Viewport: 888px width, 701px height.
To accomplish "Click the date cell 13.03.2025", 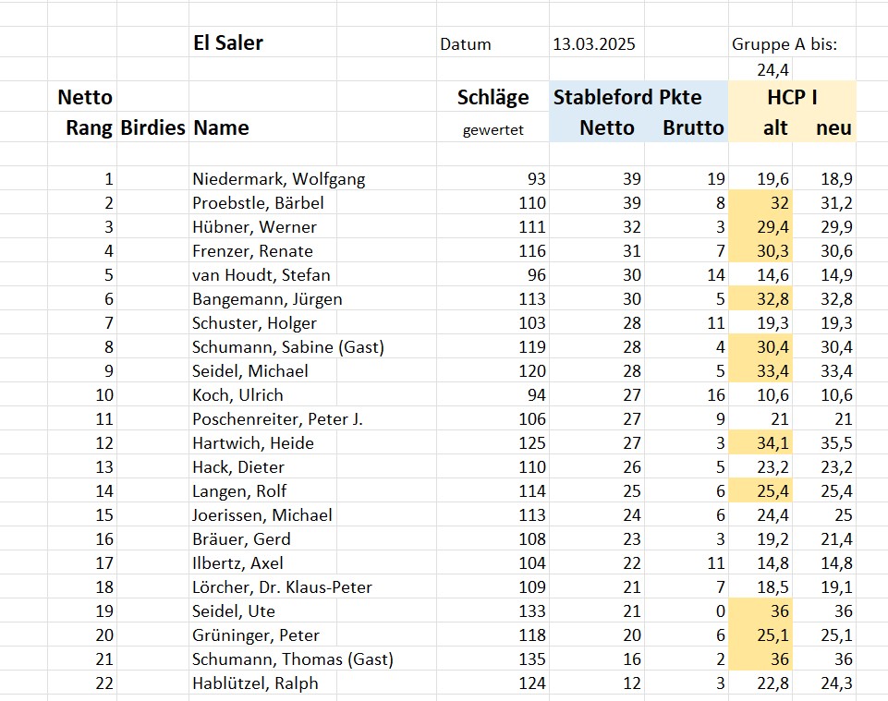I will pos(593,44).
